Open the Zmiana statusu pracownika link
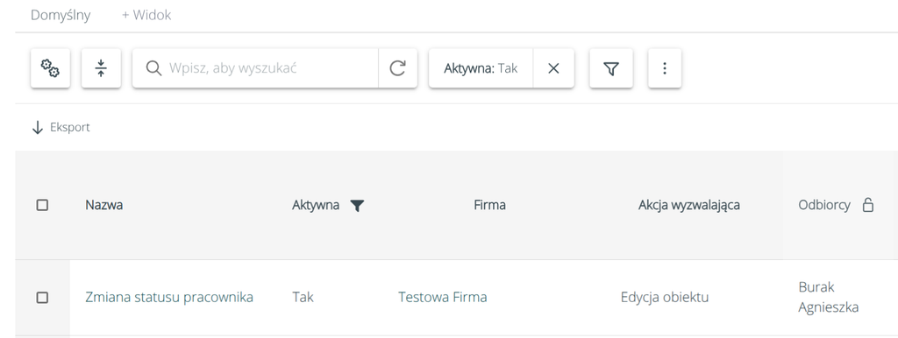The image size is (898, 338). 169,298
